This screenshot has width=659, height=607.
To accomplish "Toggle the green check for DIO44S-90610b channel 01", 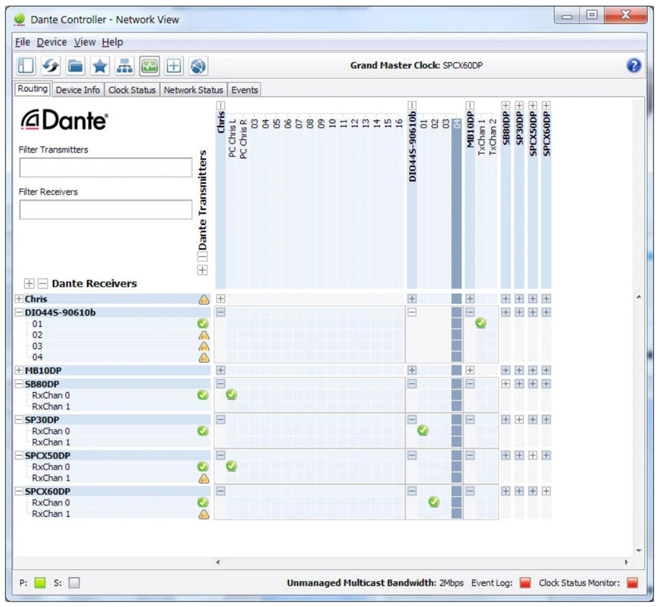I will tap(480, 323).
